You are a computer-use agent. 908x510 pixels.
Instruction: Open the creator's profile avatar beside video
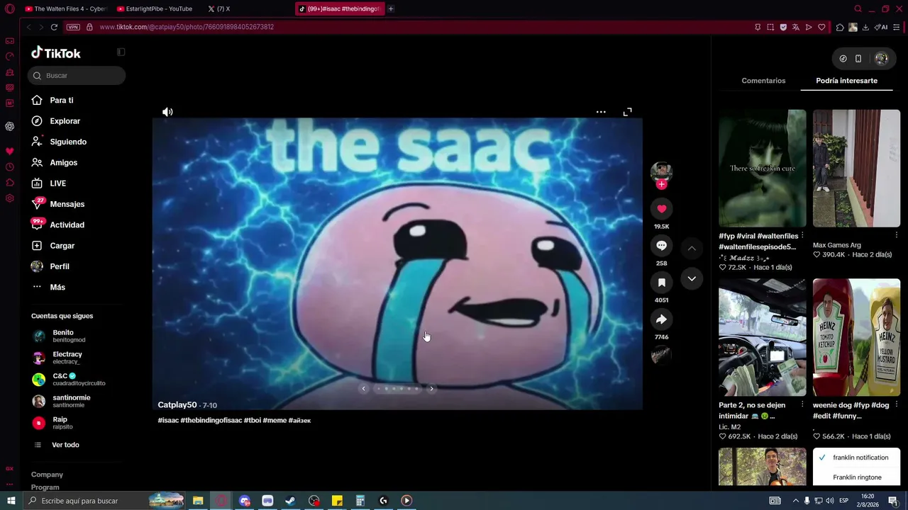661,172
